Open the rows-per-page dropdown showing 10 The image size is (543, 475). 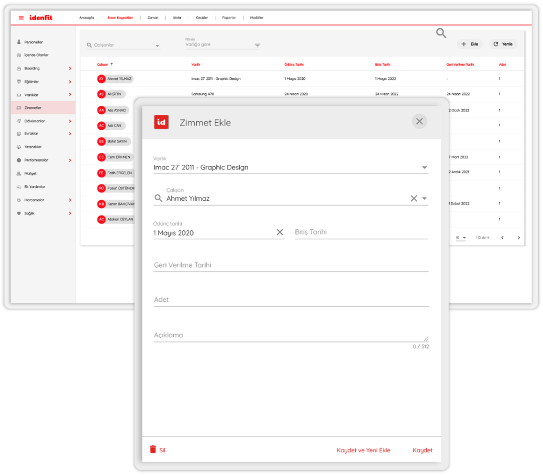pyautogui.click(x=460, y=238)
